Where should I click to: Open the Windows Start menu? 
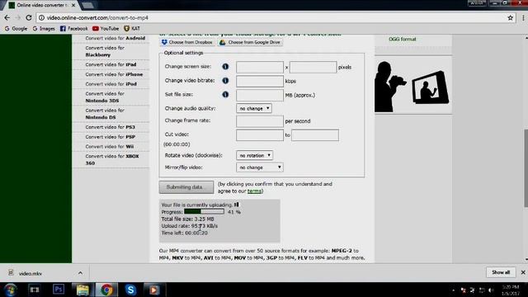tap(11, 290)
